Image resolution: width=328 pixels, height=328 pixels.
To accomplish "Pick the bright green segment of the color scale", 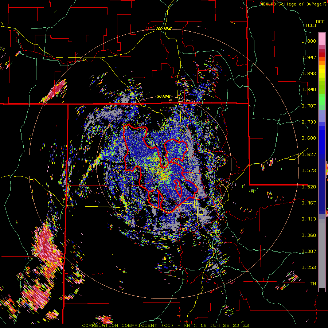I will [322, 99].
